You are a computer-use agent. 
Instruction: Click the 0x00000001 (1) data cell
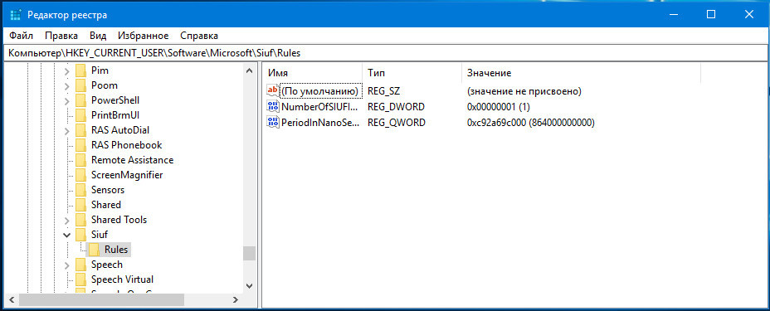(x=499, y=107)
